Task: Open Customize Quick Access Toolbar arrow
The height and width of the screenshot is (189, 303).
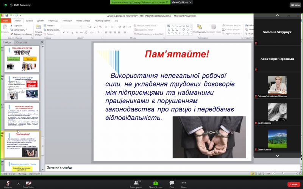Action: pos(21,15)
